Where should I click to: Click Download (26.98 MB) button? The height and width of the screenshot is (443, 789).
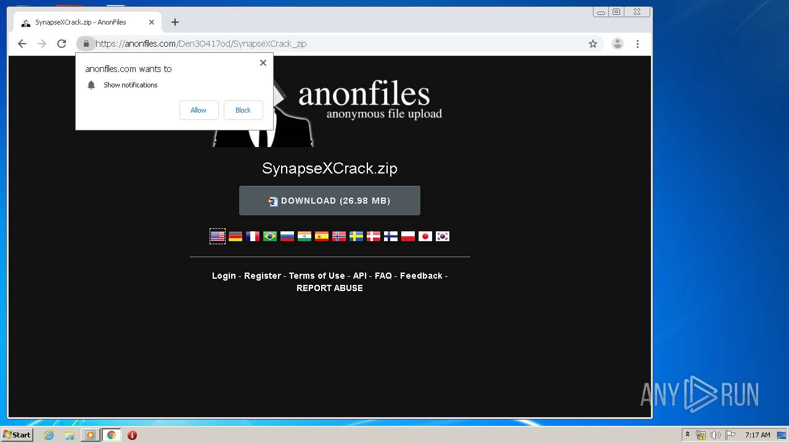(330, 201)
